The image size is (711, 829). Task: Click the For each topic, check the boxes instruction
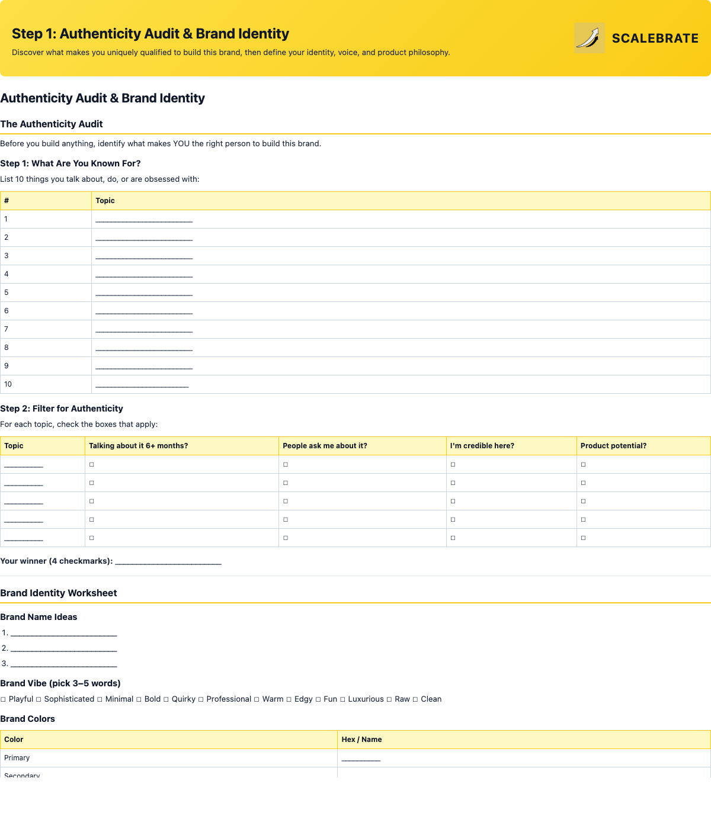[x=79, y=424]
